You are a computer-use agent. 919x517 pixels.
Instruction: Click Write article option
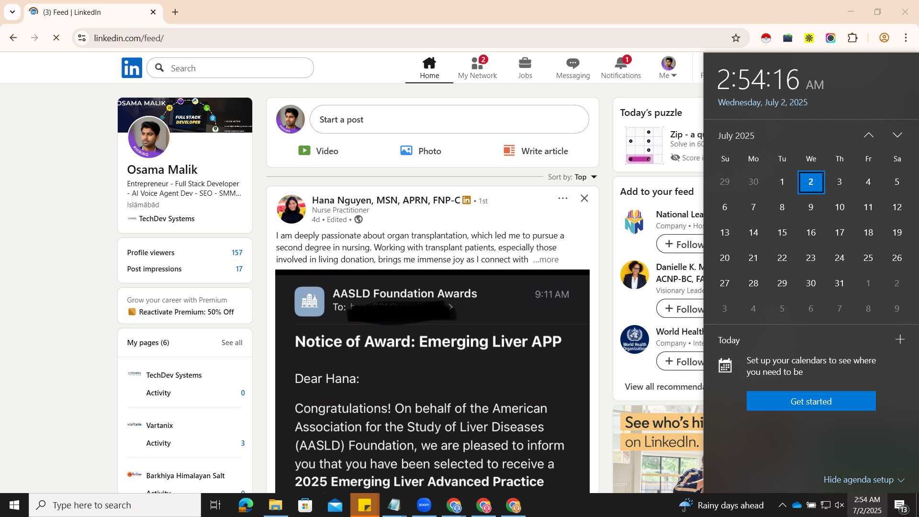click(536, 151)
